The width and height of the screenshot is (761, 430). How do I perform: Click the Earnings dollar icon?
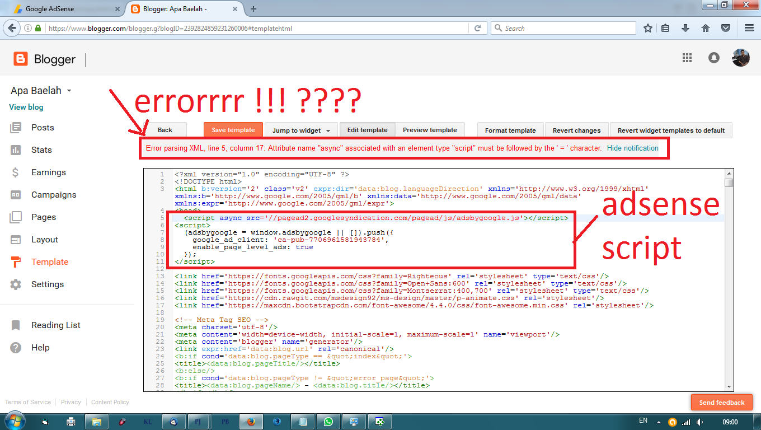tap(16, 172)
